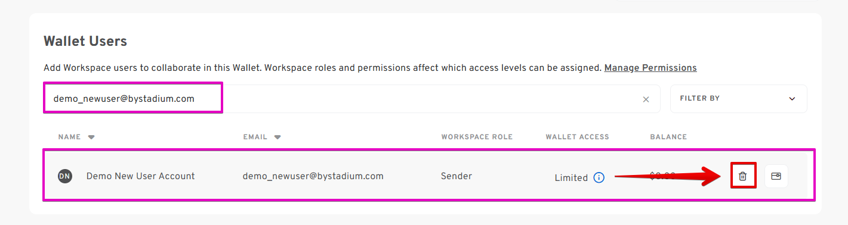Click the Wallet Users heading

point(85,41)
